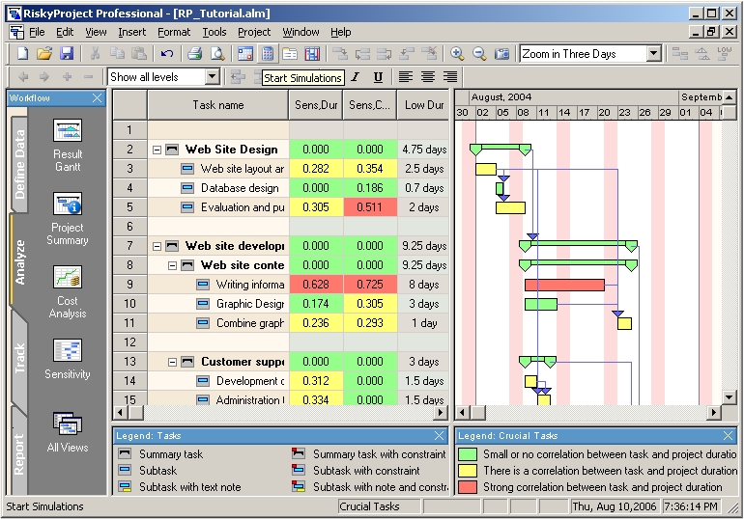This screenshot has height=519, width=744.
Task: Click the red-blue columns table icon
Action: click(312, 53)
